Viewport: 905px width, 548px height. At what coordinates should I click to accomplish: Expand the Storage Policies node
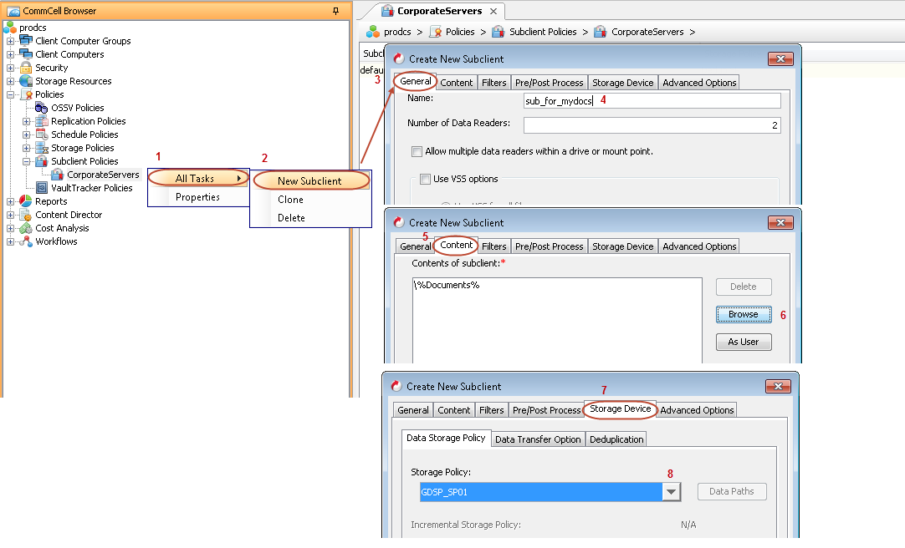[27, 148]
